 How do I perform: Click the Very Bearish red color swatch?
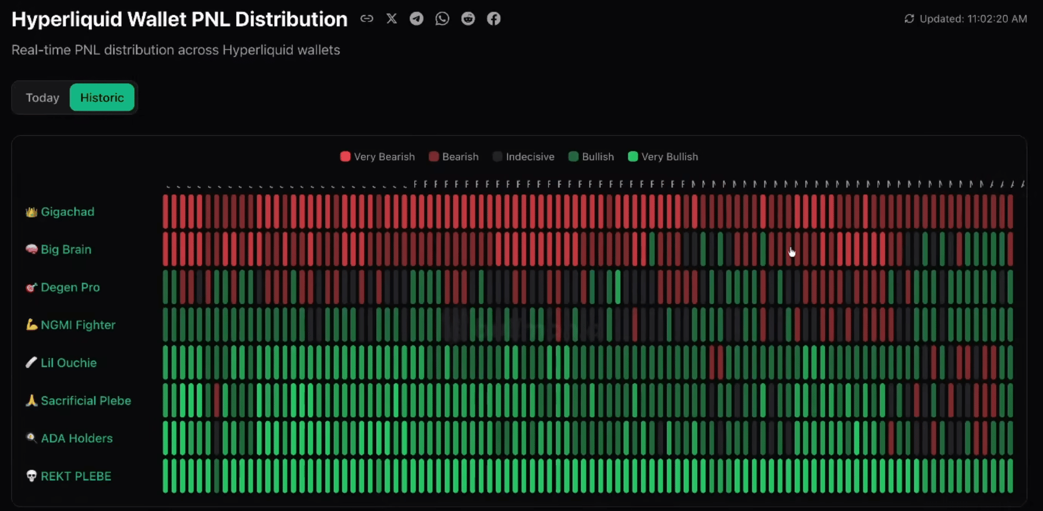(x=345, y=156)
